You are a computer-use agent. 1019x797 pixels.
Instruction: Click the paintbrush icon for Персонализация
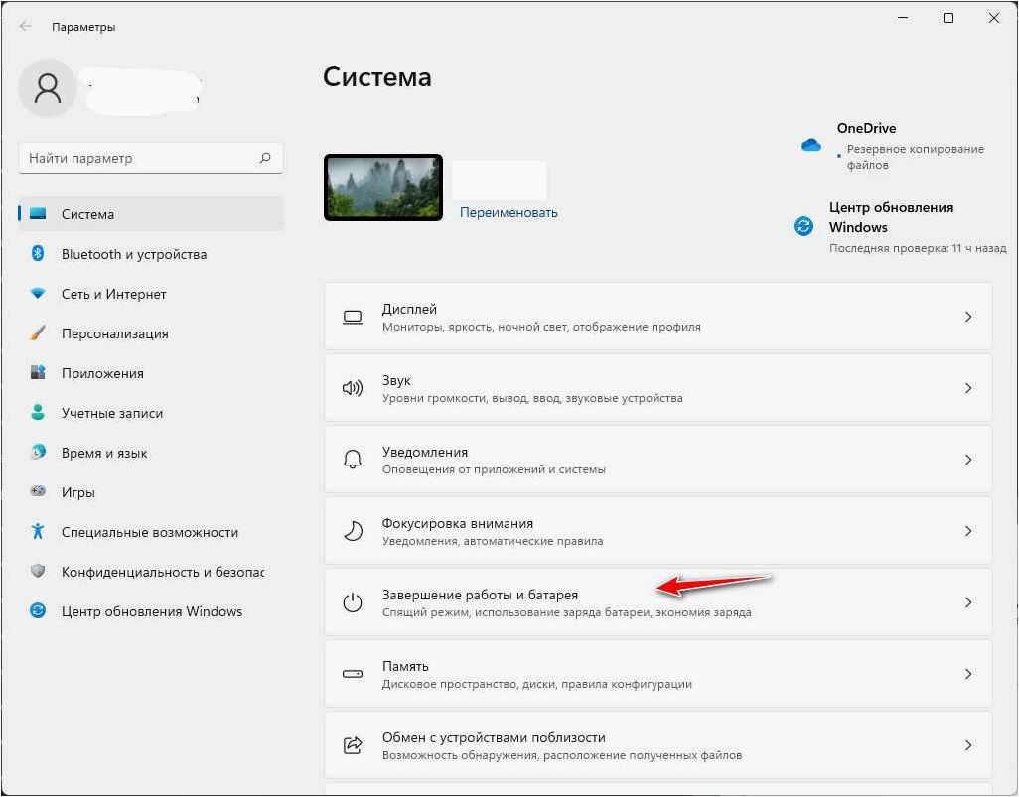click(38, 333)
